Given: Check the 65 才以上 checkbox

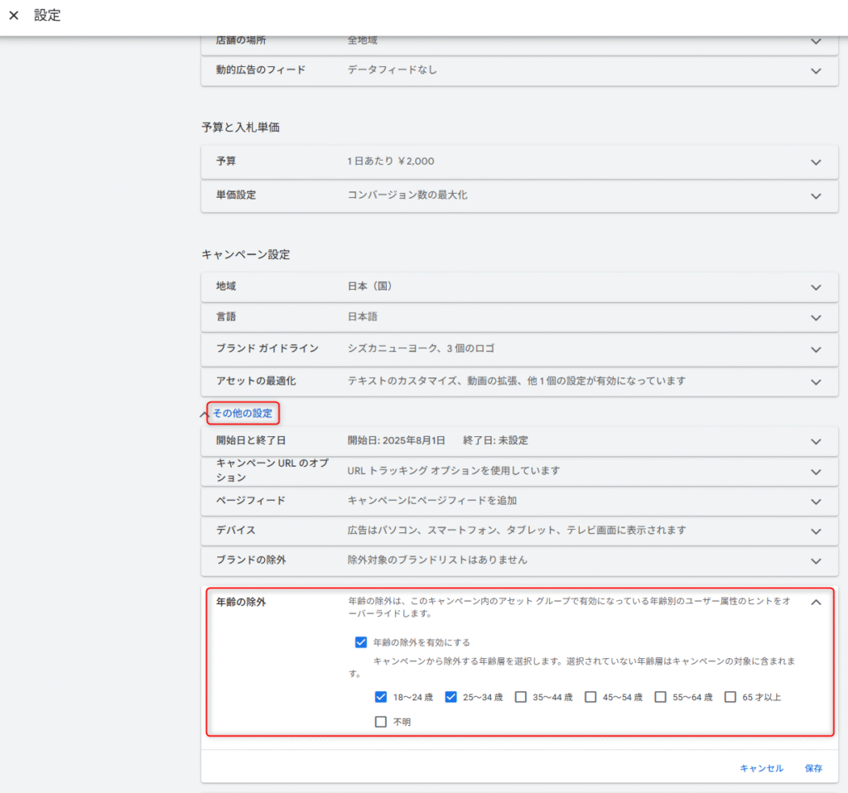Looking at the screenshot, I should 730,697.
